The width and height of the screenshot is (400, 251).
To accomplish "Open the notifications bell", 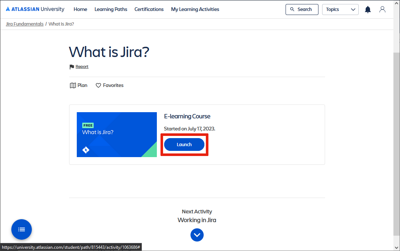I will (x=367, y=9).
